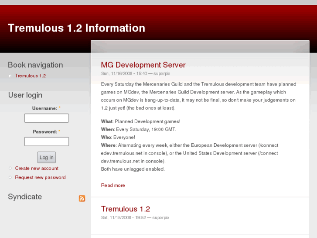317x238 pixels.
Task: Click the Username field label
Action: (x=45, y=108)
